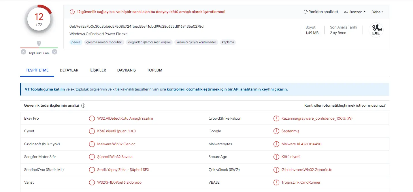Click the SentinelOne detection warning icon

[x=92, y=170]
